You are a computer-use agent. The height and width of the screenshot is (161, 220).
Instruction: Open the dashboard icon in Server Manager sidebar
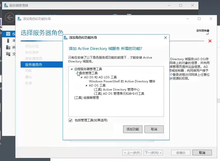[x=8, y=34]
